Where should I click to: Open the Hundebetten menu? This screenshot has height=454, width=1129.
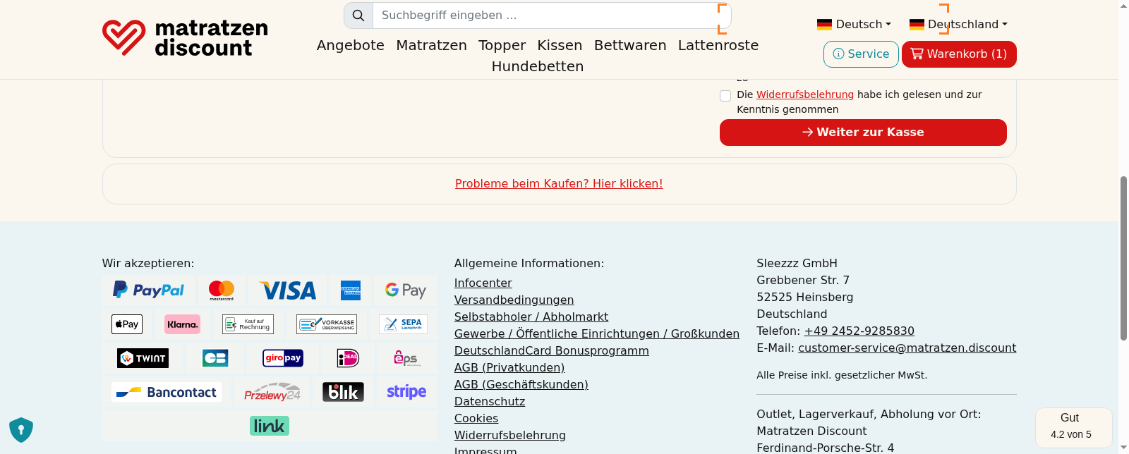(x=538, y=66)
